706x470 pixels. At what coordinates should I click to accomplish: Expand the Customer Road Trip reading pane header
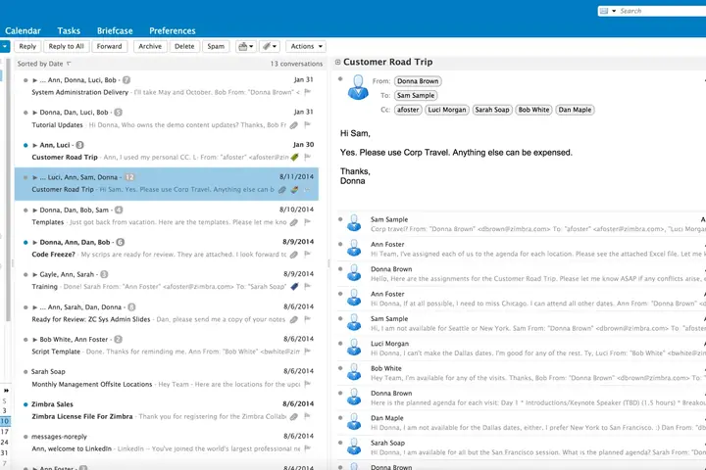(x=337, y=62)
